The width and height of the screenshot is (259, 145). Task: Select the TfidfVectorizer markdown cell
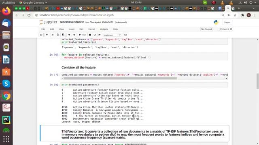coord(134,133)
